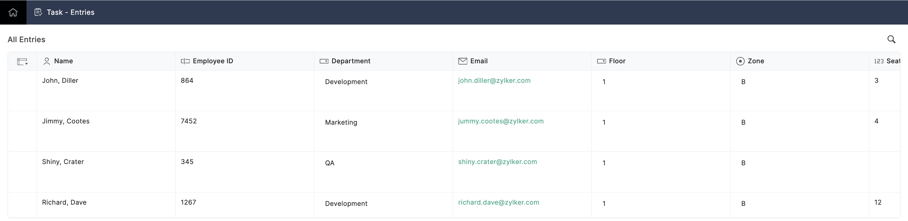The image size is (908, 221).
Task: Click John Diller's Development department cell
Action: tap(346, 82)
